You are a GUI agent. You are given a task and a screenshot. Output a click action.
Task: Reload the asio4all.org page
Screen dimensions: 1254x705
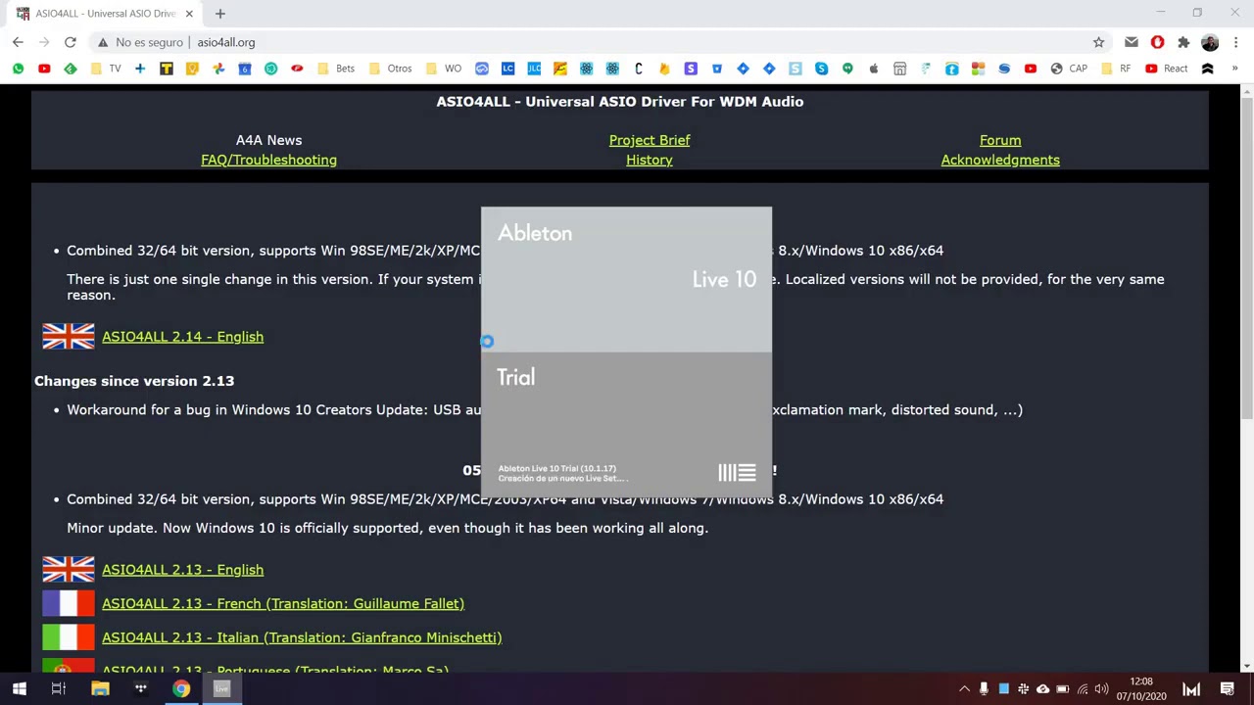pos(71,42)
